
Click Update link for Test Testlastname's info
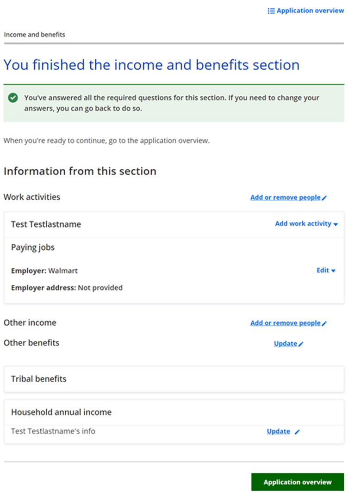point(278,432)
